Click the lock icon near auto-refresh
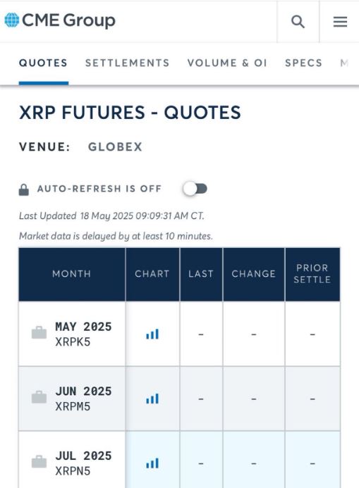This screenshot has width=359, height=488. pos(24,189)
